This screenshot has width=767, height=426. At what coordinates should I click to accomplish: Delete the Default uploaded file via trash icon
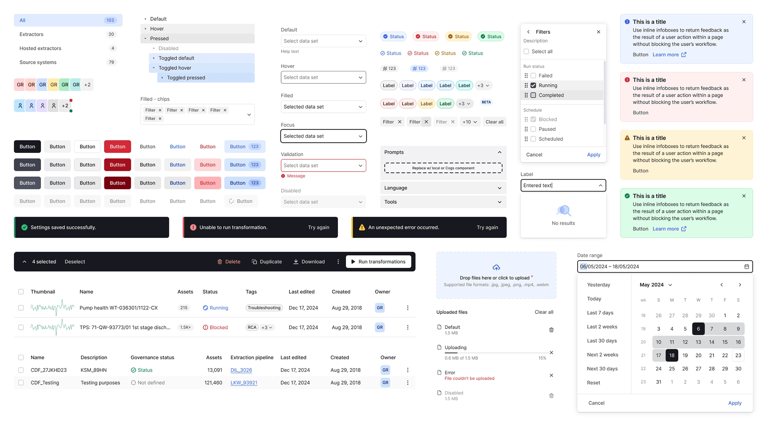(x=551, y=330)
